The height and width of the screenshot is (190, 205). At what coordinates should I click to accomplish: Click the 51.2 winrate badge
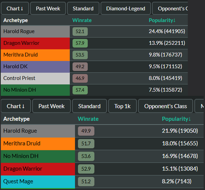click(86, 181)
